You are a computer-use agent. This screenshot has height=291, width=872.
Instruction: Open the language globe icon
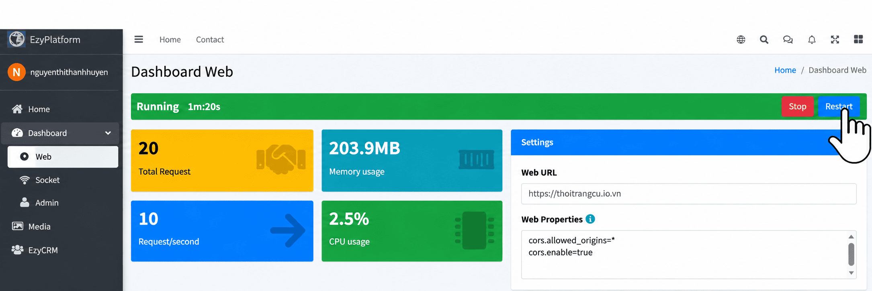click(741, 40)
